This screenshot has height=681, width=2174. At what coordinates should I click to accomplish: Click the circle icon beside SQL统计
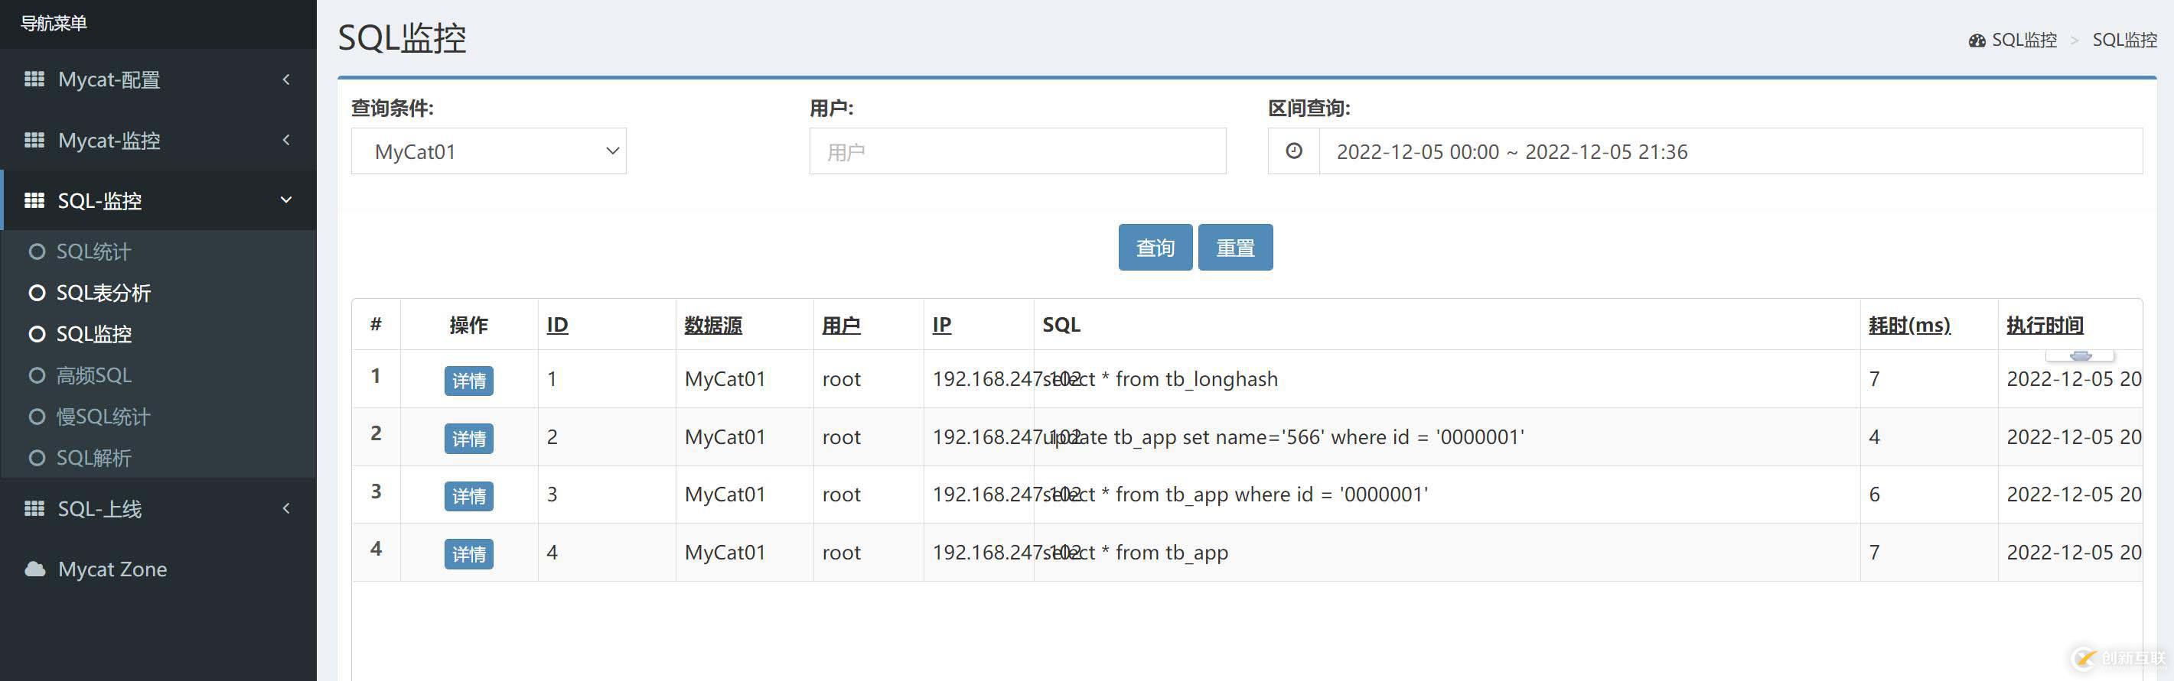click(x=36, y=251)
